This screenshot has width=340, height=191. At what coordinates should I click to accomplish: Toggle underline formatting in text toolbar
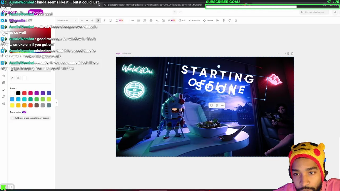(110, 20)
